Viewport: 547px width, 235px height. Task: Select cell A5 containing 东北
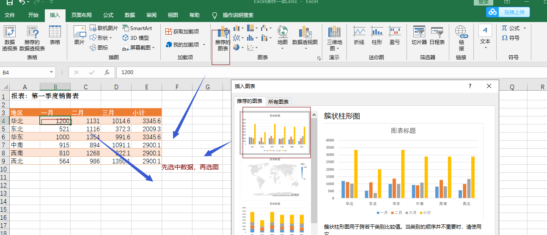[25, 129]
